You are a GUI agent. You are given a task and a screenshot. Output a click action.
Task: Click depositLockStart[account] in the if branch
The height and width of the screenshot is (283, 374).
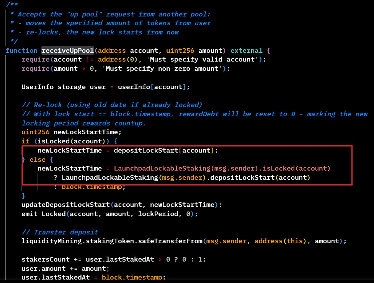[x=165, y=150]
